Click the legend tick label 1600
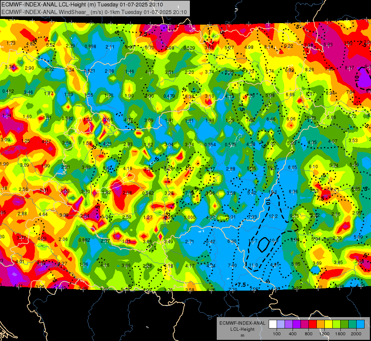The height and width of the screenshot is (341, 371). click(340, 334)
